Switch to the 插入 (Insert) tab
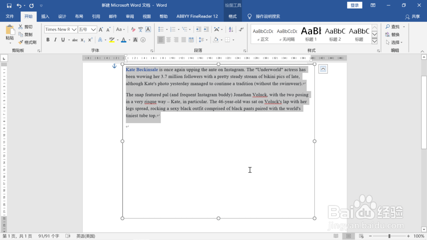This screenshot has height=240, width=427. (45, 16)
